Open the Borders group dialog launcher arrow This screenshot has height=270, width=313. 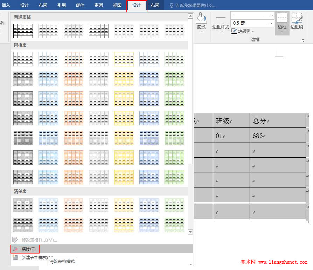click(x=303, y=40)
